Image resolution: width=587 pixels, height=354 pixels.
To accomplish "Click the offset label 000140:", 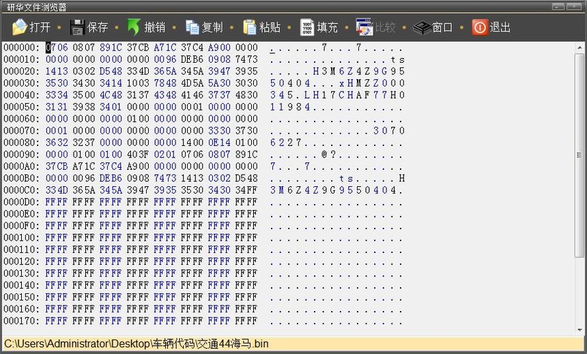I will [21, 285].
